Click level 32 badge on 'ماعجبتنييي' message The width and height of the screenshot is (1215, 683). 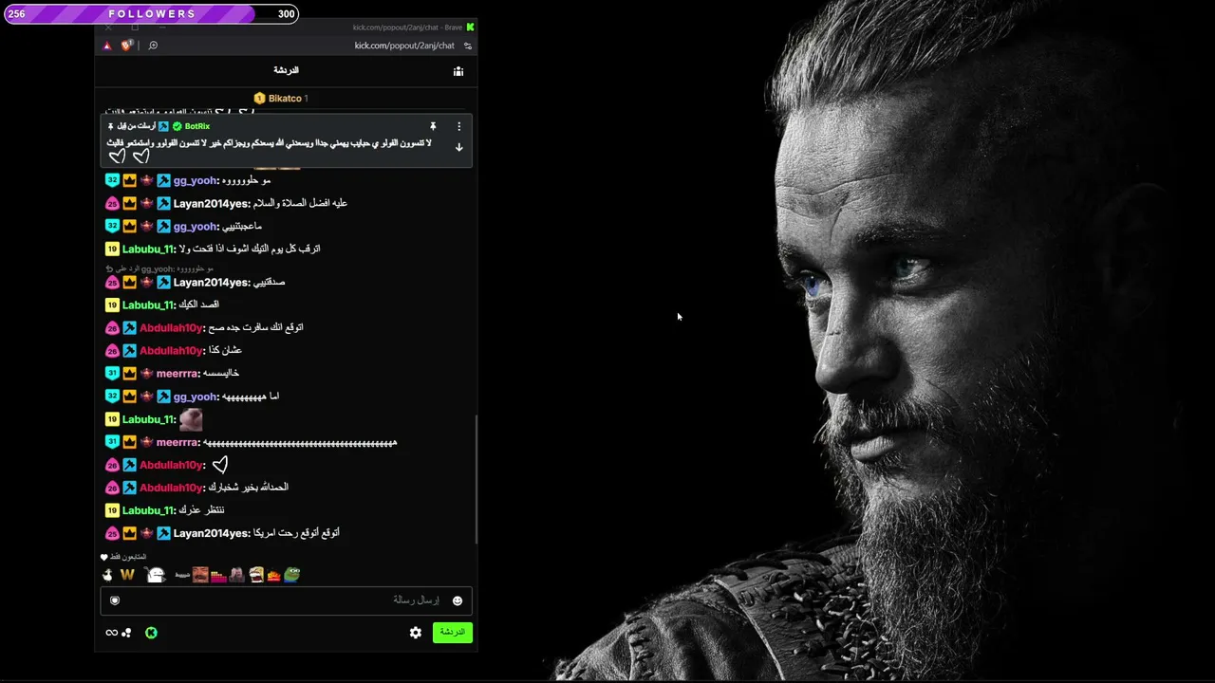[x=112, y=226]
